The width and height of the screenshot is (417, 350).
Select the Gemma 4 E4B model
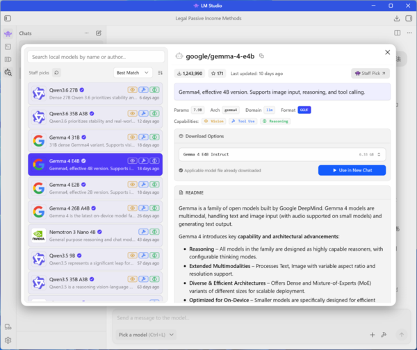(x=95, y=165)
